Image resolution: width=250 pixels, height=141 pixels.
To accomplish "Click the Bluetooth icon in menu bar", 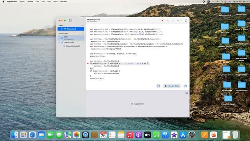I will tap(213, 2).
